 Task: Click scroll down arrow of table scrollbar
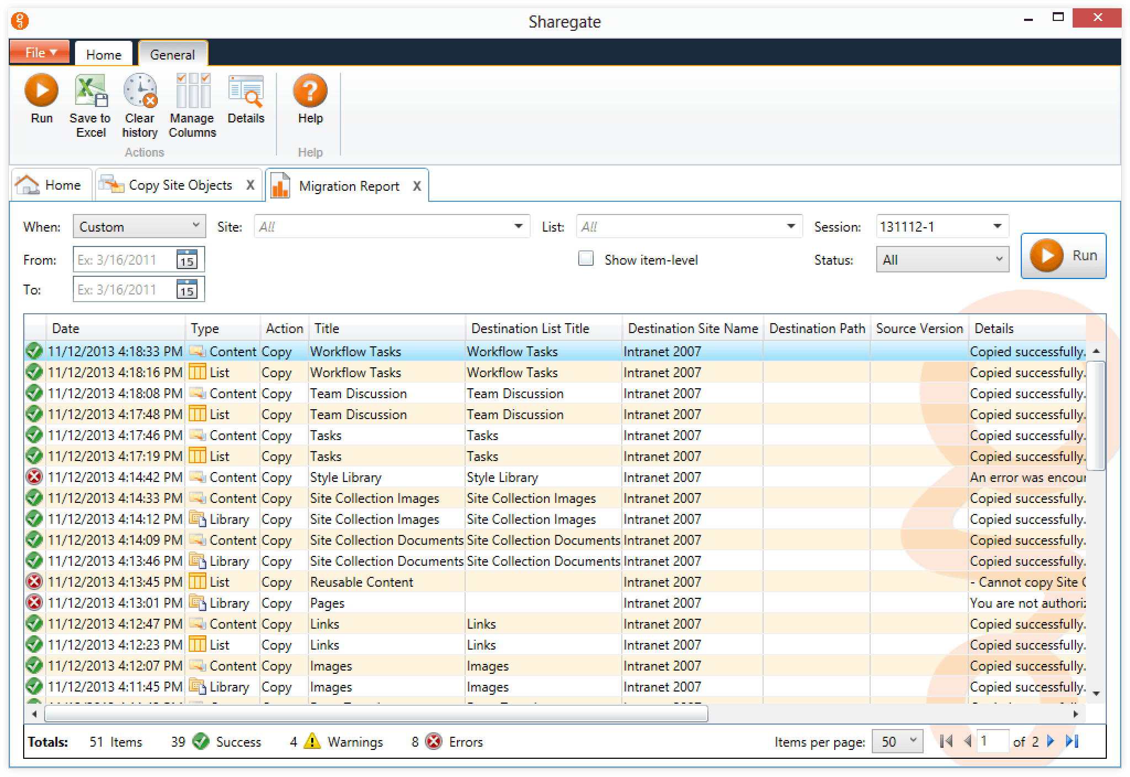pos(1096,693)
